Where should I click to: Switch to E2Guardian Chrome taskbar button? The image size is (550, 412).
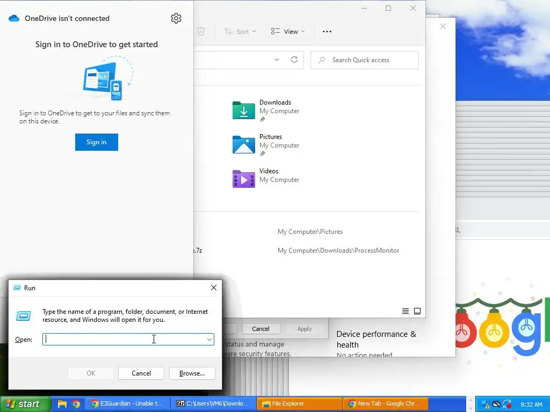point(128,403)
